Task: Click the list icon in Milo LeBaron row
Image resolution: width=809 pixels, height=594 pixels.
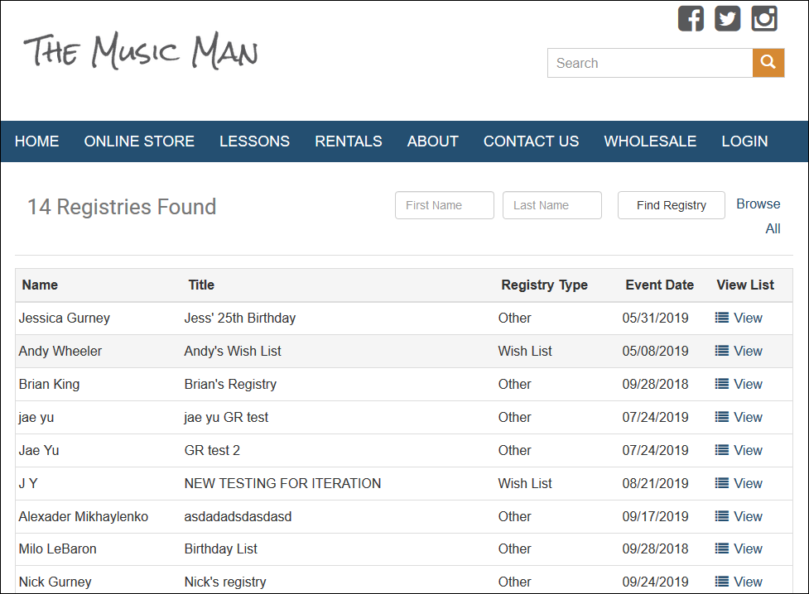Action: click(x=722, y=548)
